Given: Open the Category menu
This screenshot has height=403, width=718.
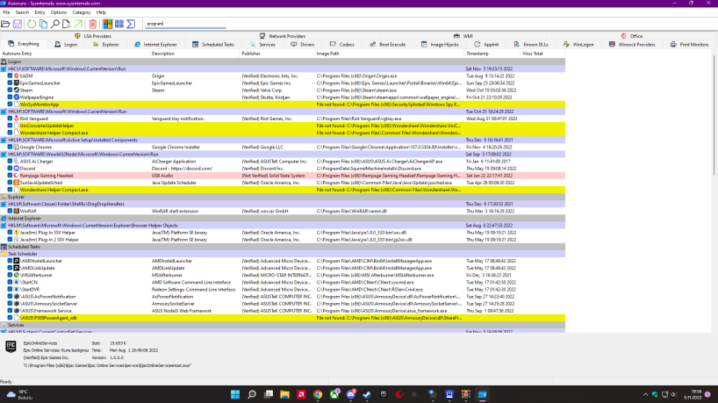Looking at the screenshot, I should tap(82, 12).
